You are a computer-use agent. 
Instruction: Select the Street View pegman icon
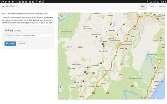coord(60,16)
